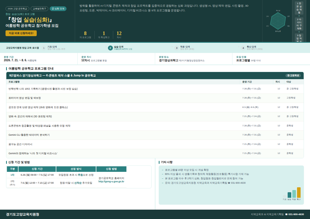Select the '영화 속 공간의 재해석 (3D 프린팅 제작)' row

(155, 116)
